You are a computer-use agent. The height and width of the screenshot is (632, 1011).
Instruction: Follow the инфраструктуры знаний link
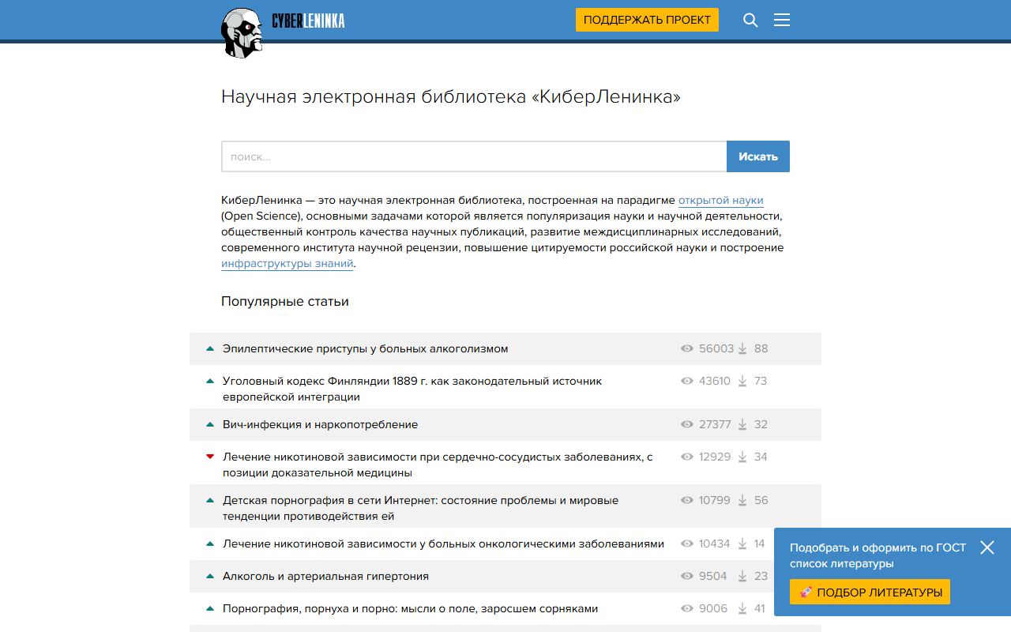[x=288, y=264]
